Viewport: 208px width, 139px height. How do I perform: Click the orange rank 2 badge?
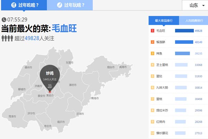(152, 42)
